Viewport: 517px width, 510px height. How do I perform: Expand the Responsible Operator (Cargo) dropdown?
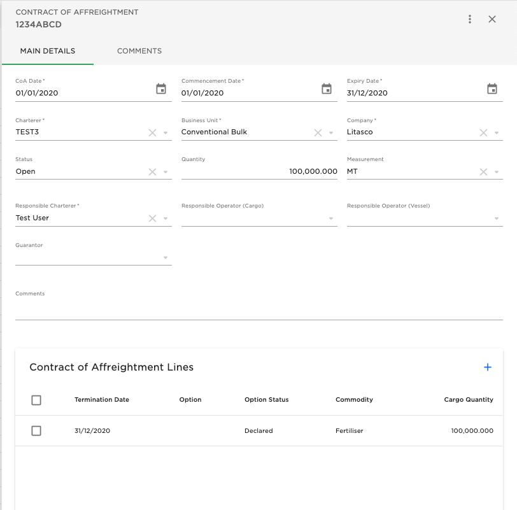click(331, 218)
